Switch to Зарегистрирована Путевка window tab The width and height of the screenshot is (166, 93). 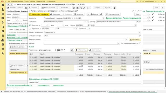pos(82,92)
